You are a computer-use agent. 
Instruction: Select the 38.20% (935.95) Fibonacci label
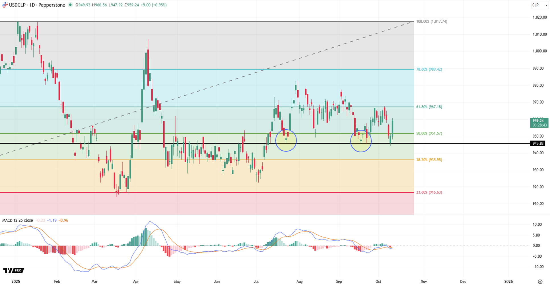click(x=429, y=160)
